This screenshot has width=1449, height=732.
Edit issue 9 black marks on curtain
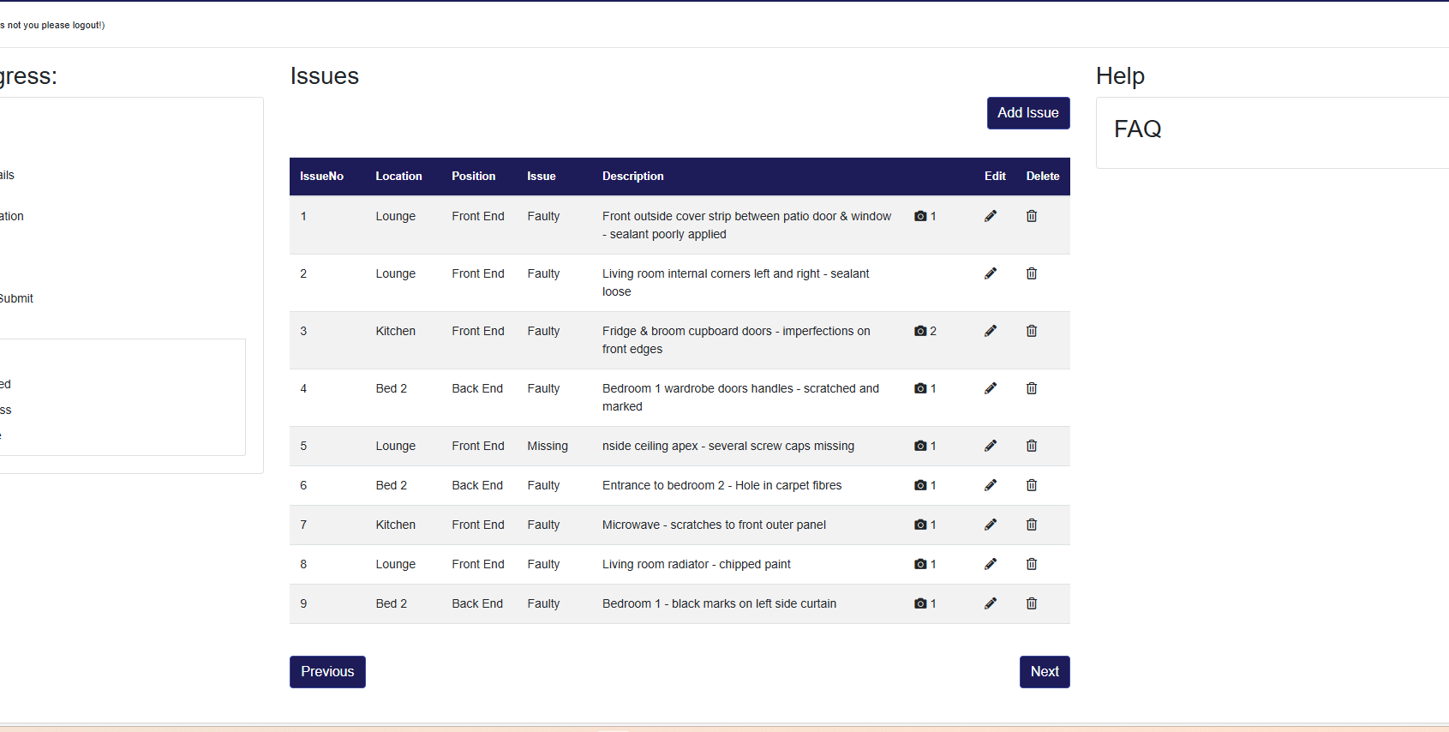pyautogui.click(x=991, y=603)
